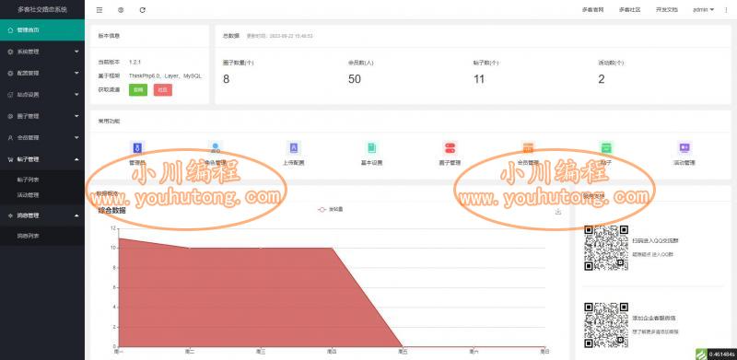Collapse the 帖子管理 sidebar menu
This screenshot has height=360, width=737.
[42, 159]
